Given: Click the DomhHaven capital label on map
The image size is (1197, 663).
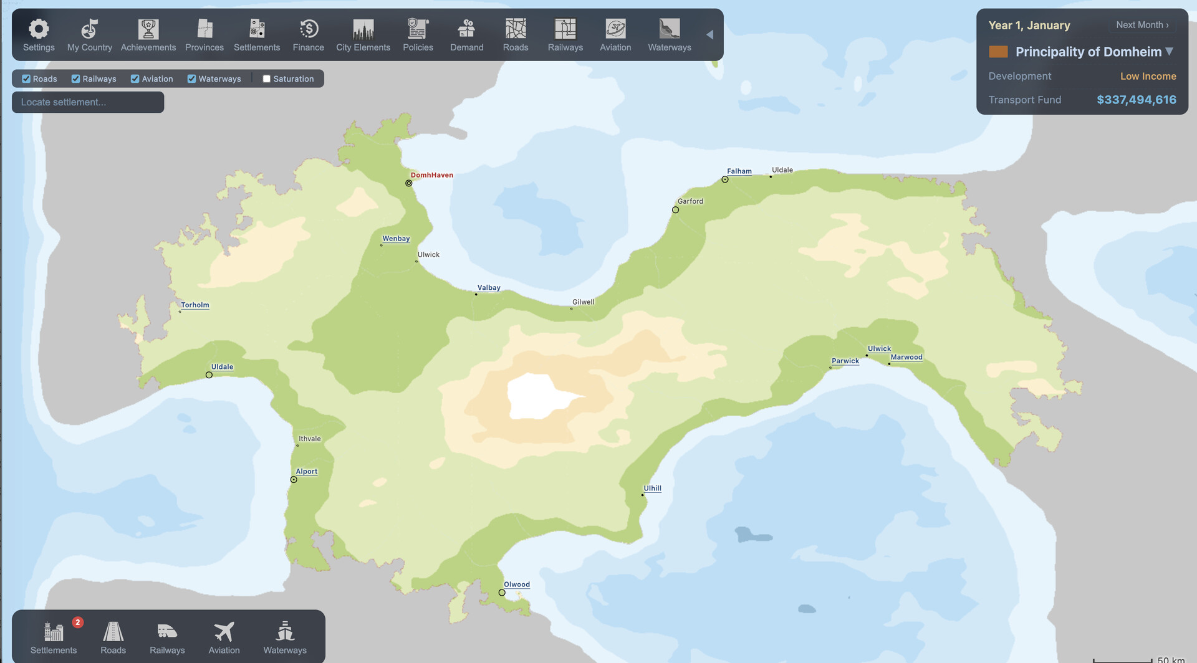Looking at the screenshot, I should (x=431, y=175).
